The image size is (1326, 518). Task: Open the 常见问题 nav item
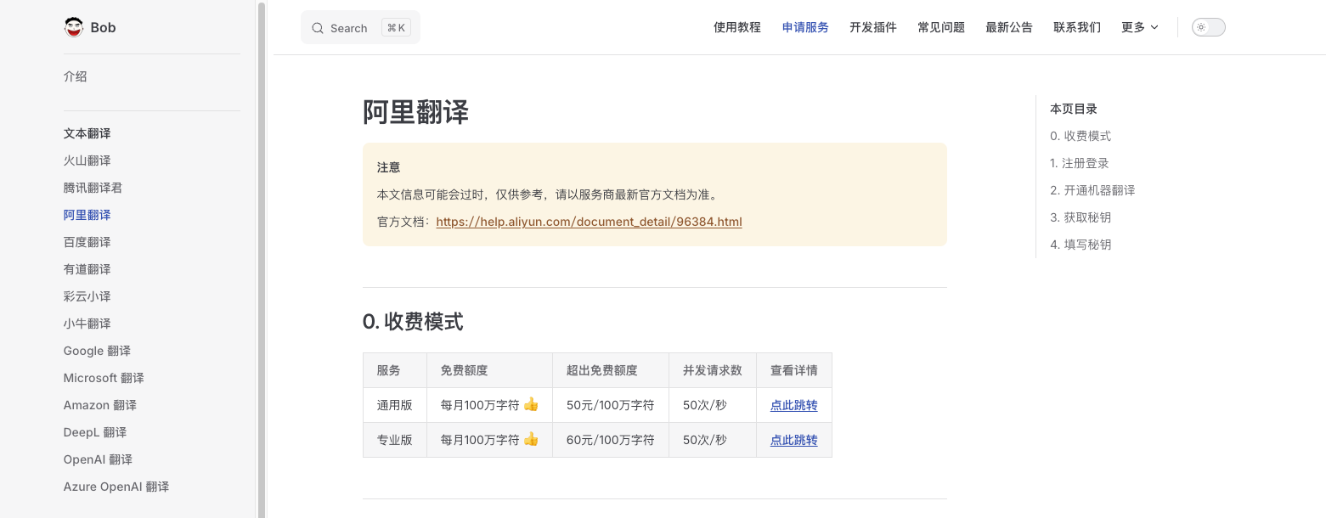click(941, 27)
